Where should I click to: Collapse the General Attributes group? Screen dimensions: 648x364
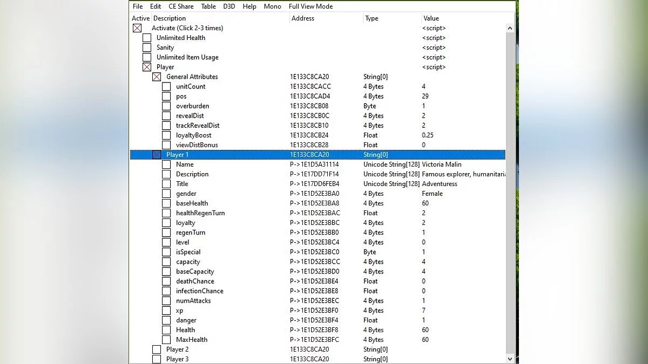click(x=157, y=77)
